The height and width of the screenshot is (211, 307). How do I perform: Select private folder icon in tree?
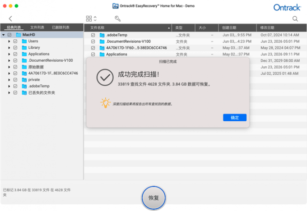click(24, 80)
